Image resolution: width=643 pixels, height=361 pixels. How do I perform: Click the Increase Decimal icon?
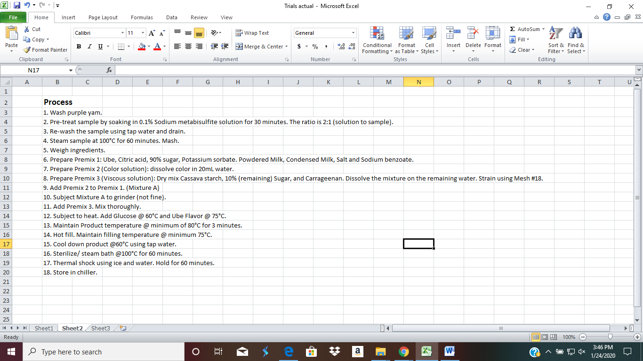[341, 47]
